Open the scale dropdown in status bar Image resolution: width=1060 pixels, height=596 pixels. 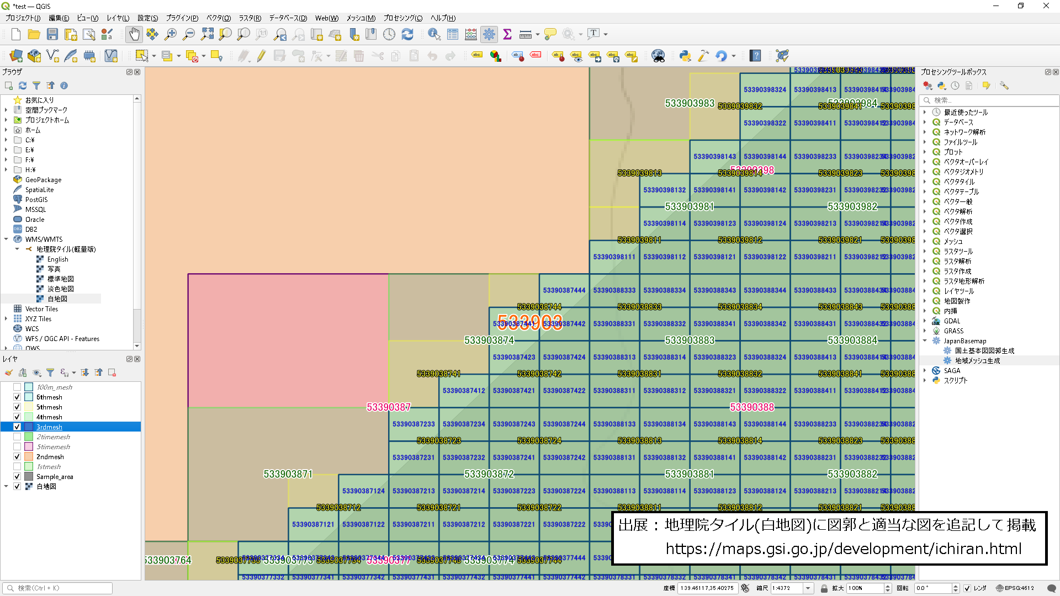[x=808, y=588]
